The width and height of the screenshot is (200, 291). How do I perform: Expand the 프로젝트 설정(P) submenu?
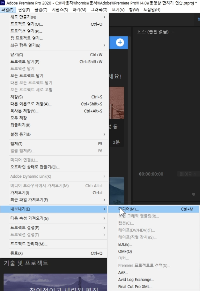coord(54,228)
